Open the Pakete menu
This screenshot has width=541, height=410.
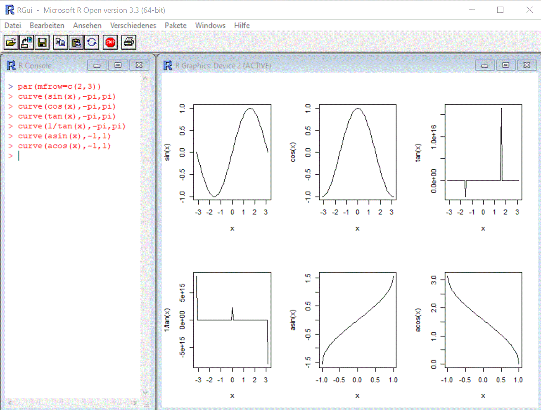click(175, 25)
